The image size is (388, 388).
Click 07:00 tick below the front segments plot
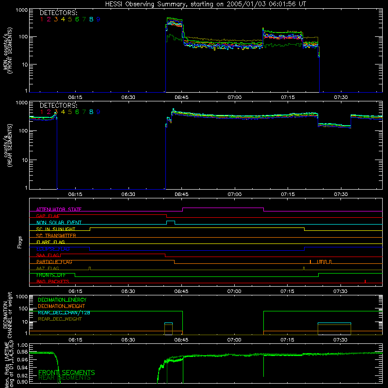[235, 97]
